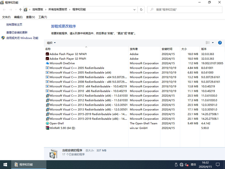Viewport: 225px width, 169px height.
Task: Click the muted volume icon in tray
Action: point(187,164)
